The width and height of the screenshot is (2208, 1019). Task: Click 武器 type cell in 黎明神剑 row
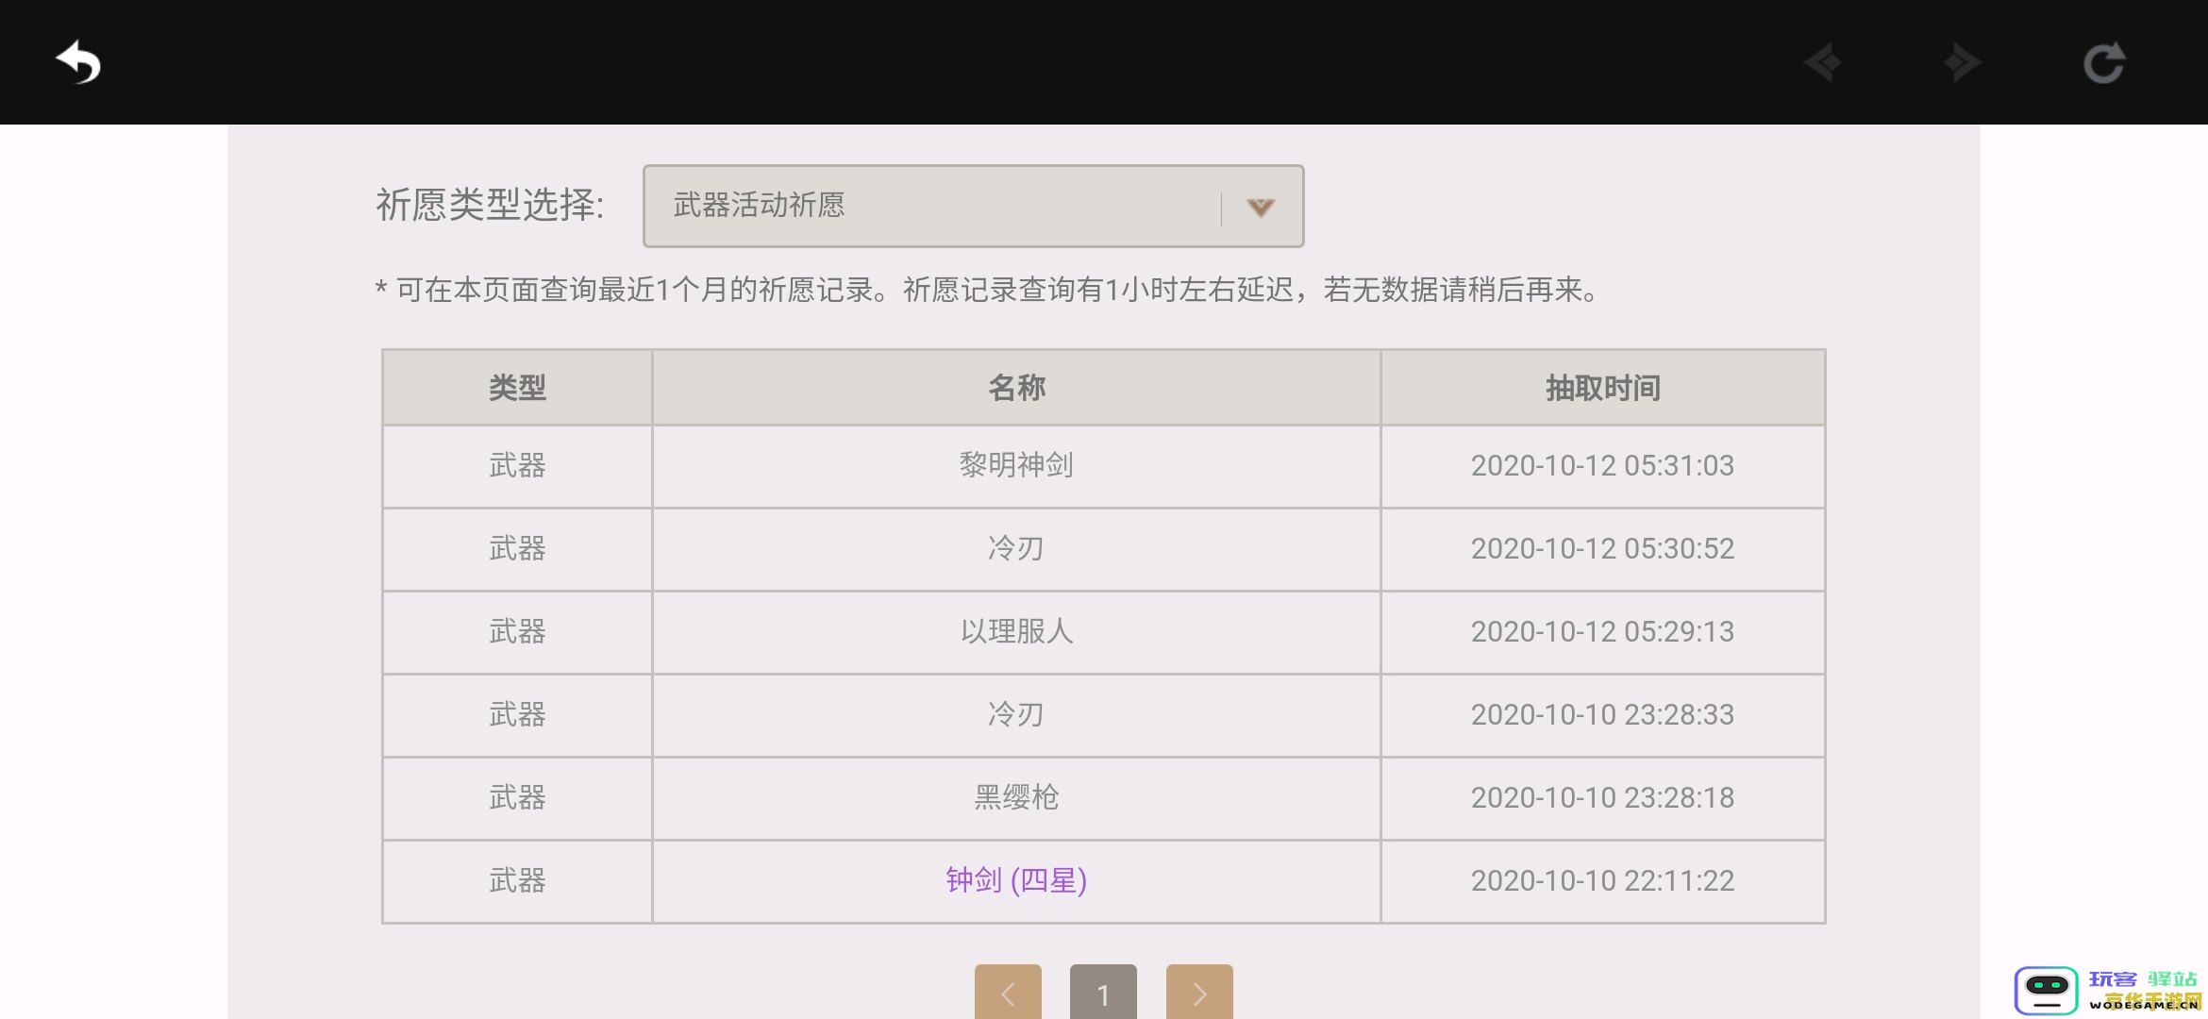pos(517,465)
